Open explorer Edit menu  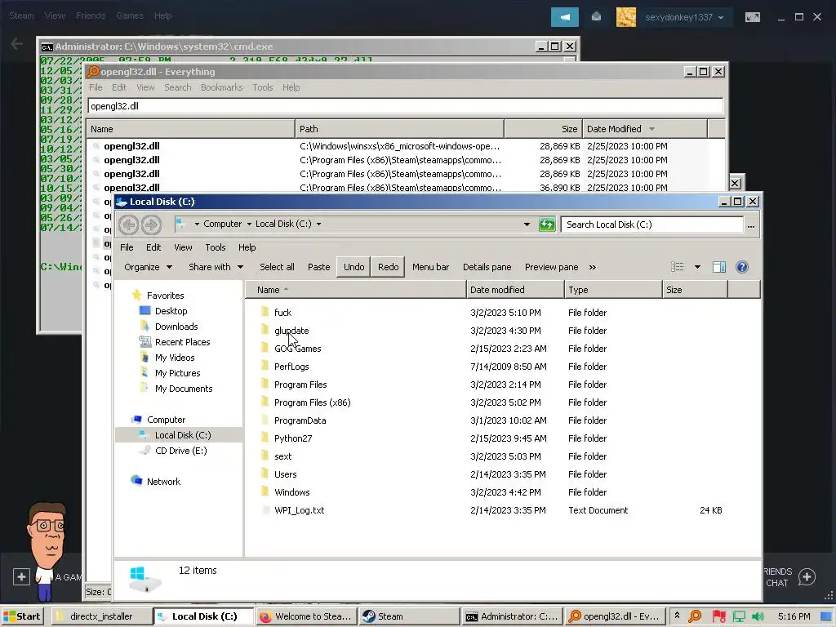click(x=153, y=247)
